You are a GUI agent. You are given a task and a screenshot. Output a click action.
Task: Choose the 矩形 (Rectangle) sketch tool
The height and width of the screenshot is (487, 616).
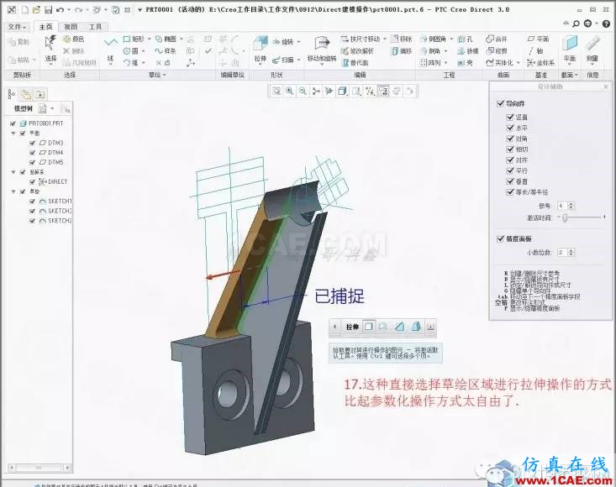133,39
